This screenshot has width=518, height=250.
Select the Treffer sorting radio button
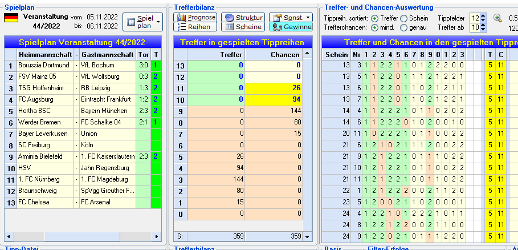374,18
